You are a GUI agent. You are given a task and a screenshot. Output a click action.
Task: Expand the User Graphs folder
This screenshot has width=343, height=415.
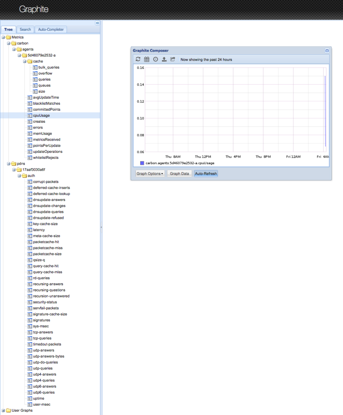click(x=3, y=410)
